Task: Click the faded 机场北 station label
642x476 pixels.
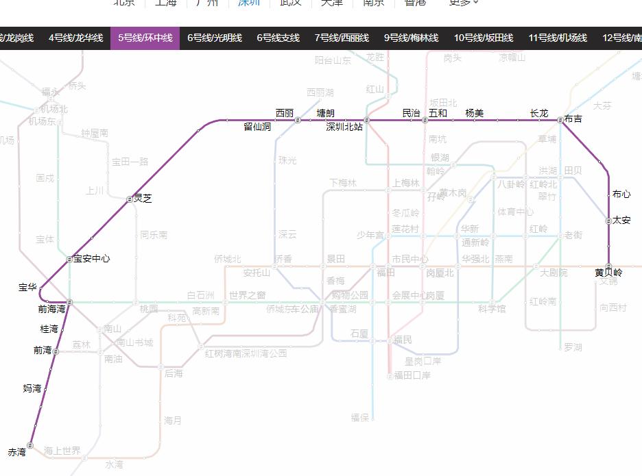Action: pos(54,109)
